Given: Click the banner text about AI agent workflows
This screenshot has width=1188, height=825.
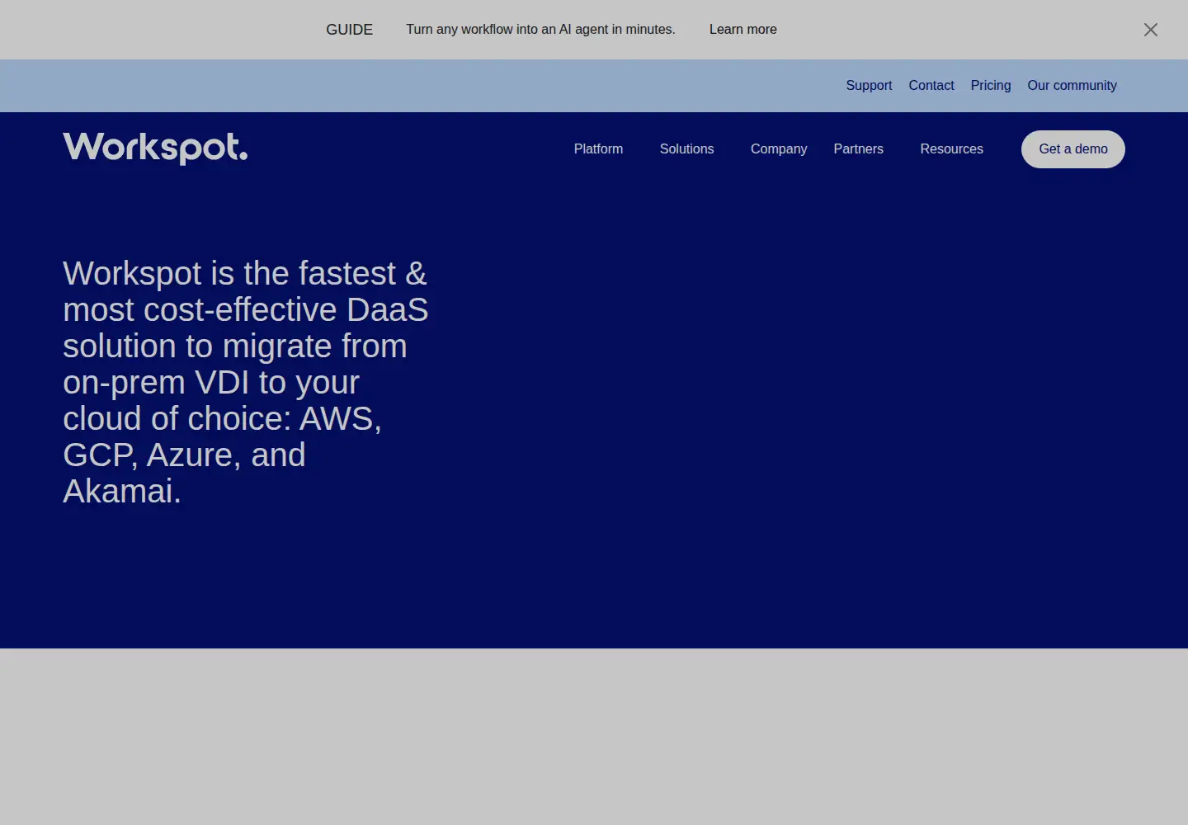Looking at the screenshot, I should coord(540,30).
